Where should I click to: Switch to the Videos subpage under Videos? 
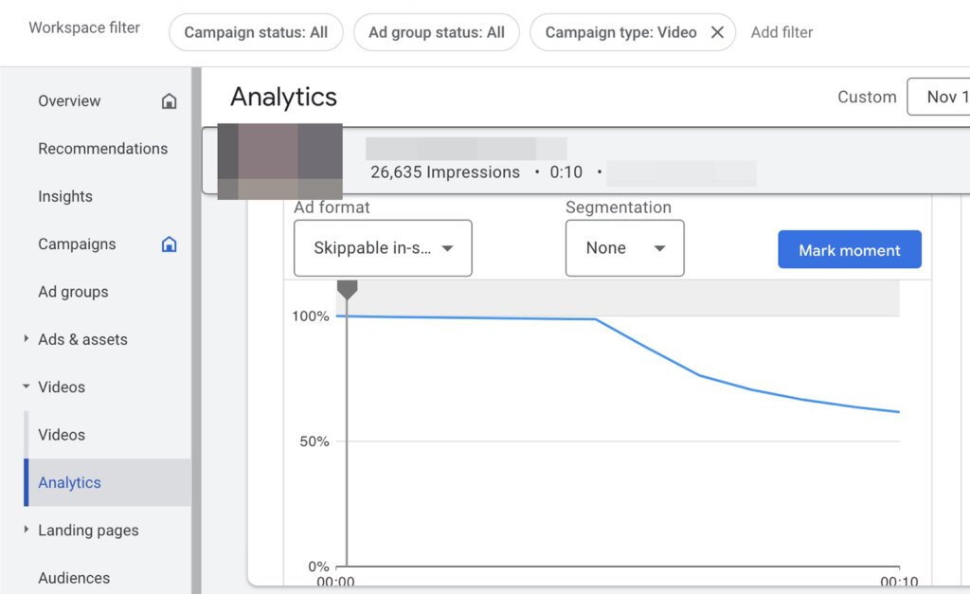click(62, 434)
